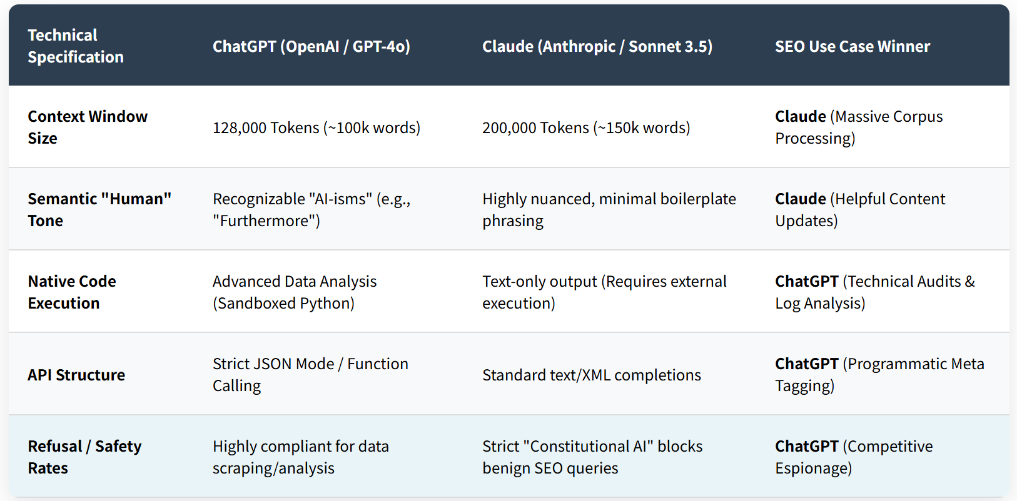1017x501 pixels.
Task: Select Claude (Massive Corpus Processing) cell
Action: [859, 127]
